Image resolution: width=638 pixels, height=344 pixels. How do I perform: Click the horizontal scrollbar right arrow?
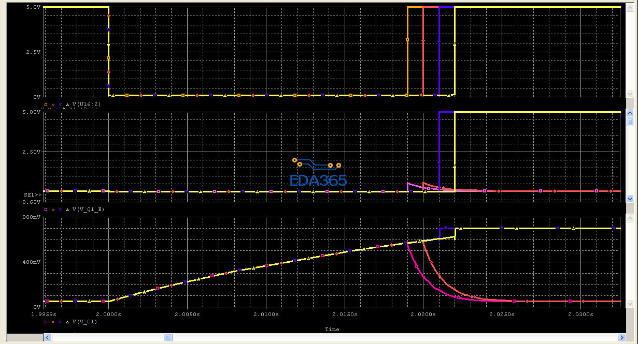tap(622, 337)
